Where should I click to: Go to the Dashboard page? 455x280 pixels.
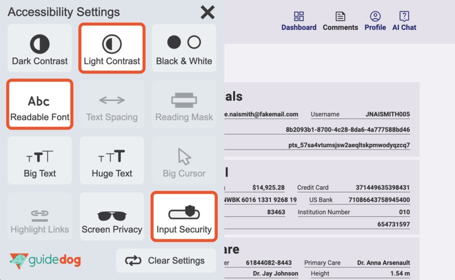coord(299,21)
